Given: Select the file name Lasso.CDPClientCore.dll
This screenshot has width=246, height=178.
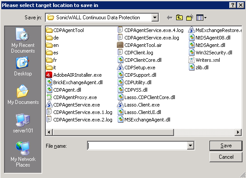Looking at the screenshot, I should click(150, 97).
